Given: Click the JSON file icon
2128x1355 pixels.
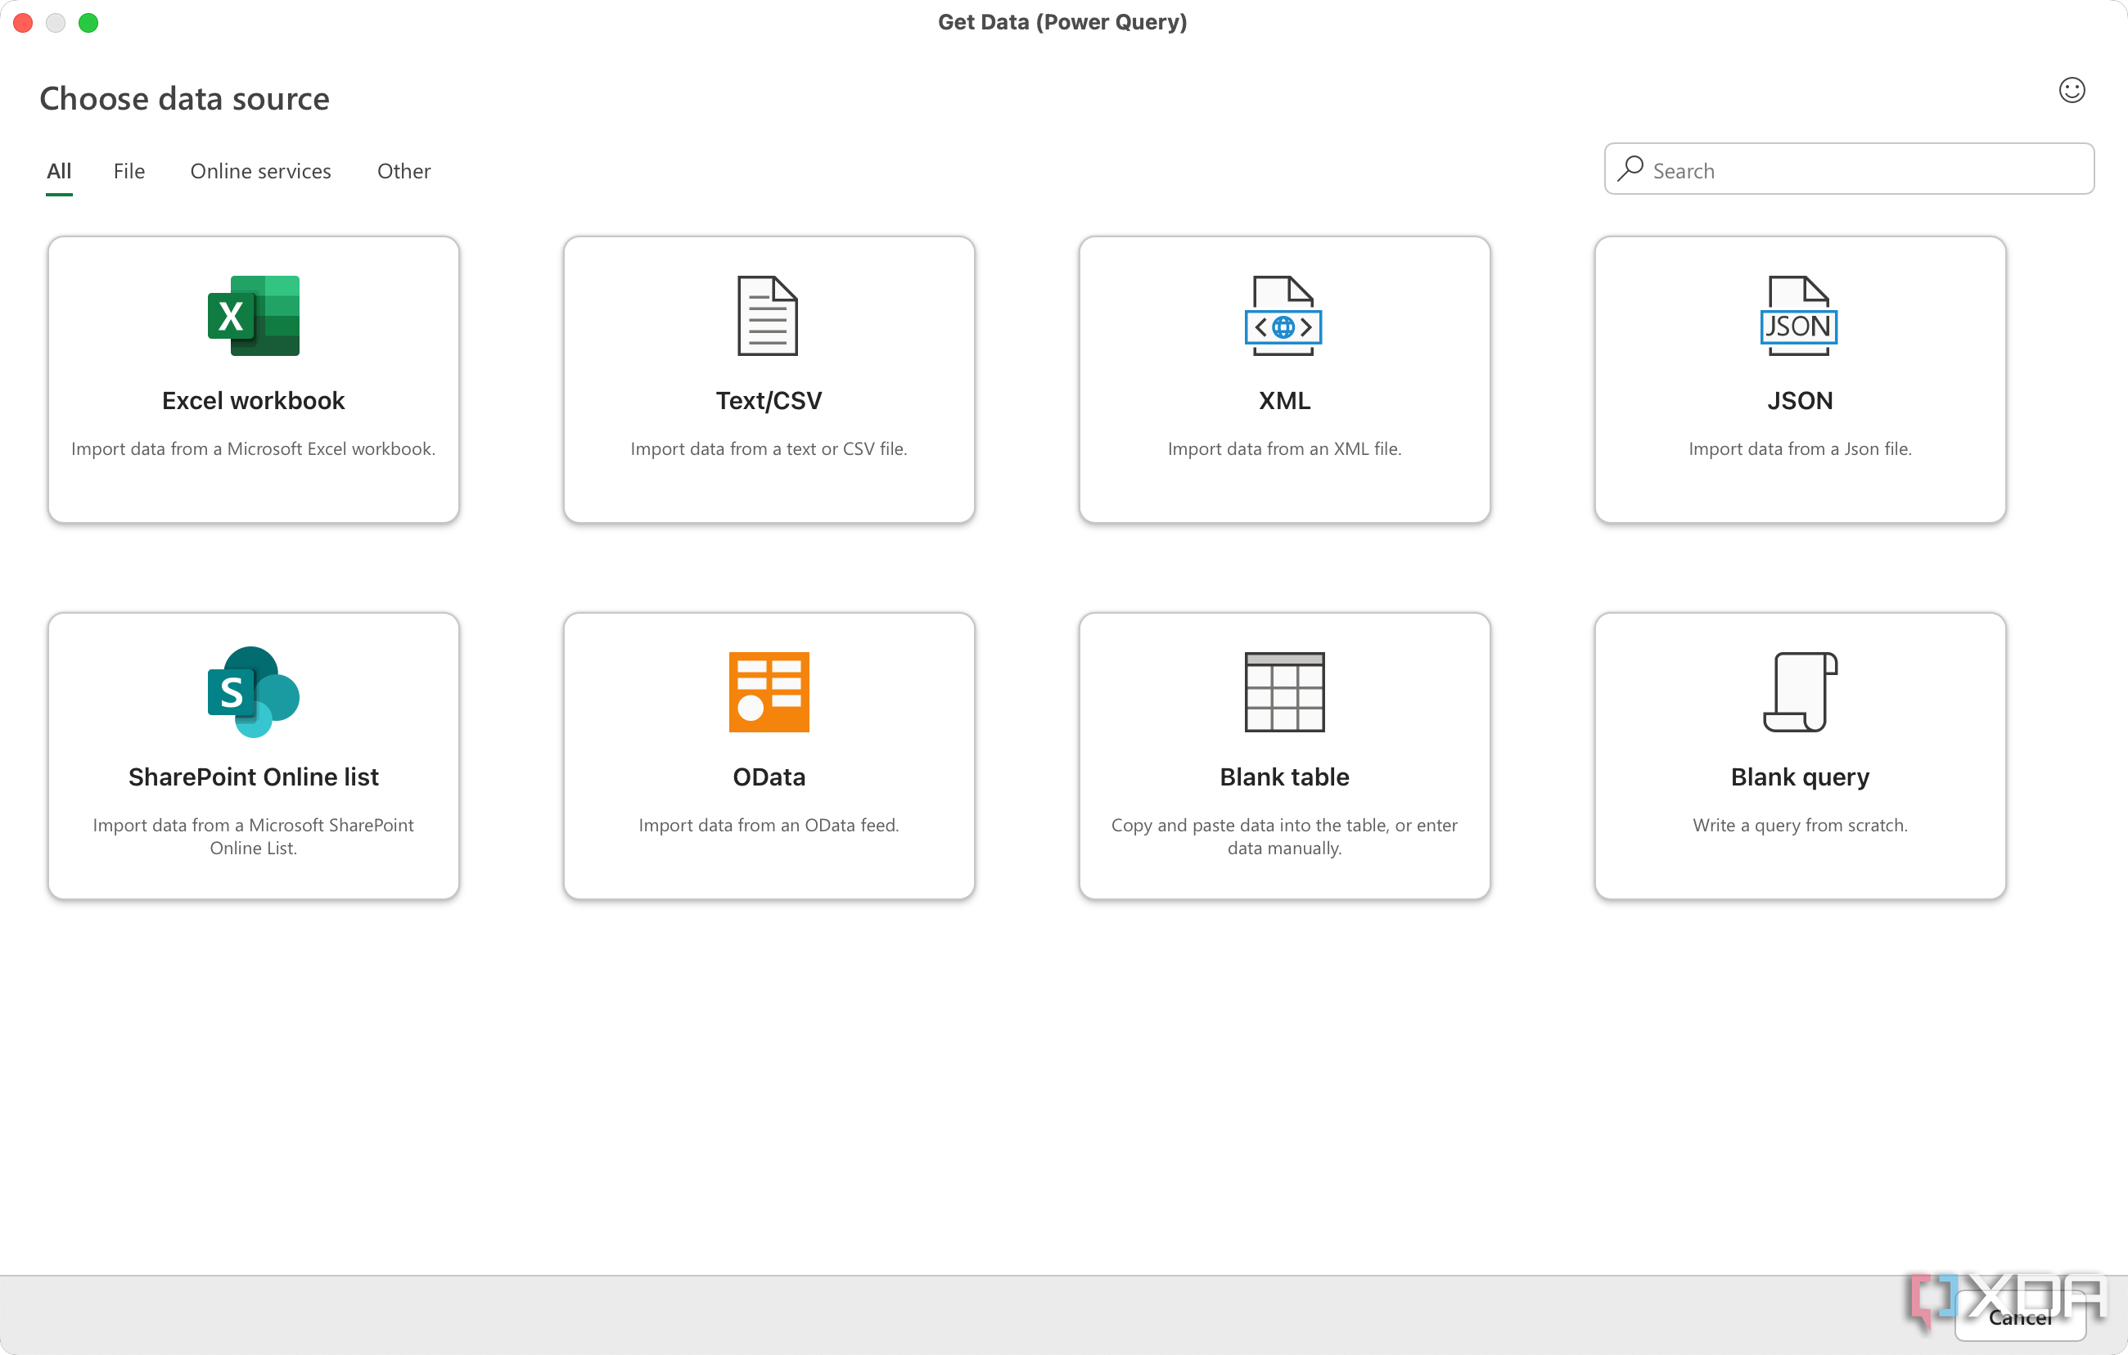Looking at the screenshot, I should point(1798,315).
